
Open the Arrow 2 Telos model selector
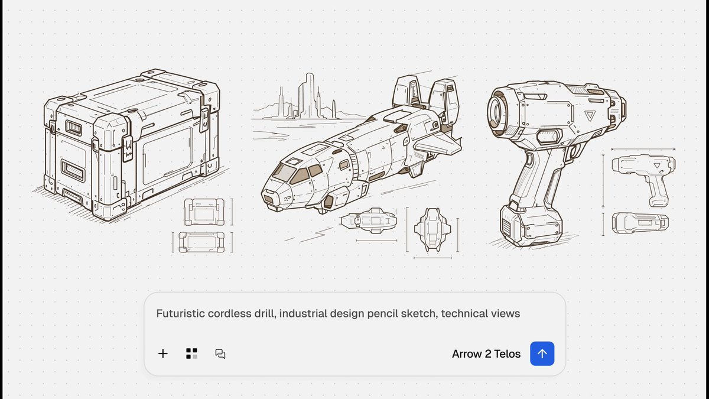[x=486, y=354]
